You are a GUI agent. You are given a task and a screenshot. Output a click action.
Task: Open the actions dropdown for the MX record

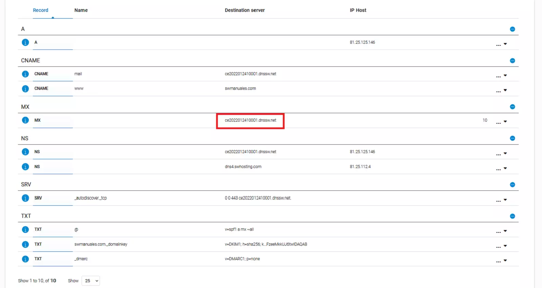point(501,122)
